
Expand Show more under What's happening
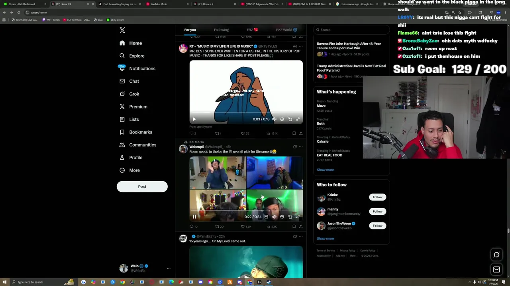[x=325, y=170]
